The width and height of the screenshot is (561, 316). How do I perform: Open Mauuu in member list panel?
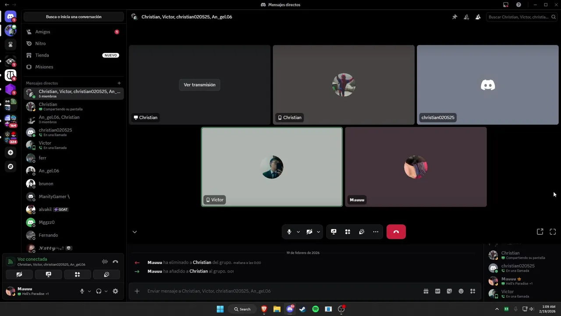pos(522,281)
